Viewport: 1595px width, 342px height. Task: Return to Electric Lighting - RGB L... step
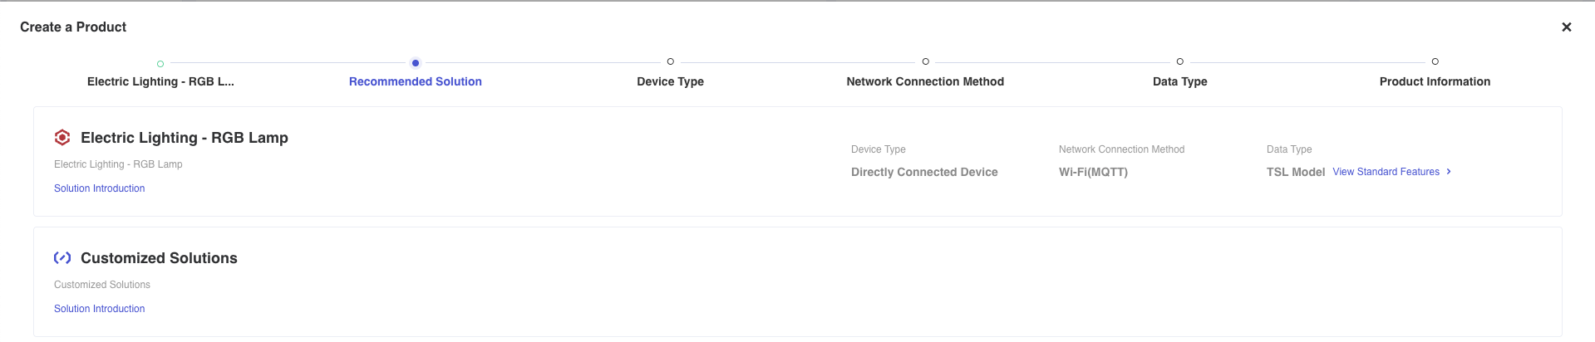pos(160,81)
